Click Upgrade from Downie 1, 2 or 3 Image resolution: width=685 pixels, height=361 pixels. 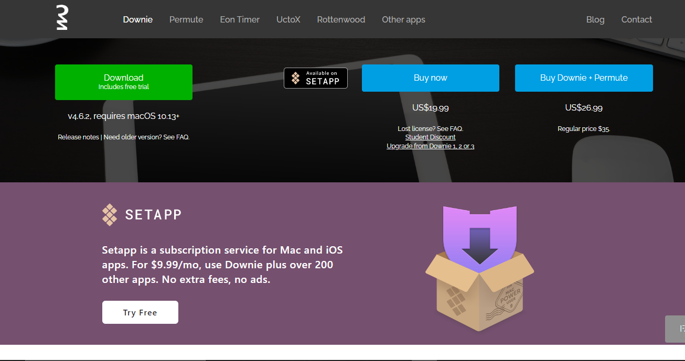pyautogui.click(x=431, y=146)
